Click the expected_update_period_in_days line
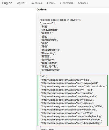 [60, 20]
